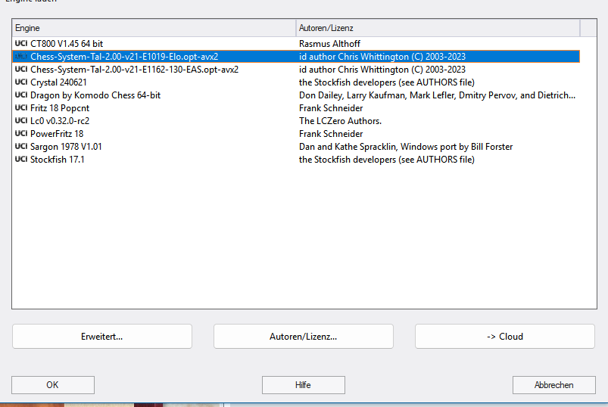The image size is (608, 407).
Task: Click the -> Cloud button
Action: [x=504, y=336]
